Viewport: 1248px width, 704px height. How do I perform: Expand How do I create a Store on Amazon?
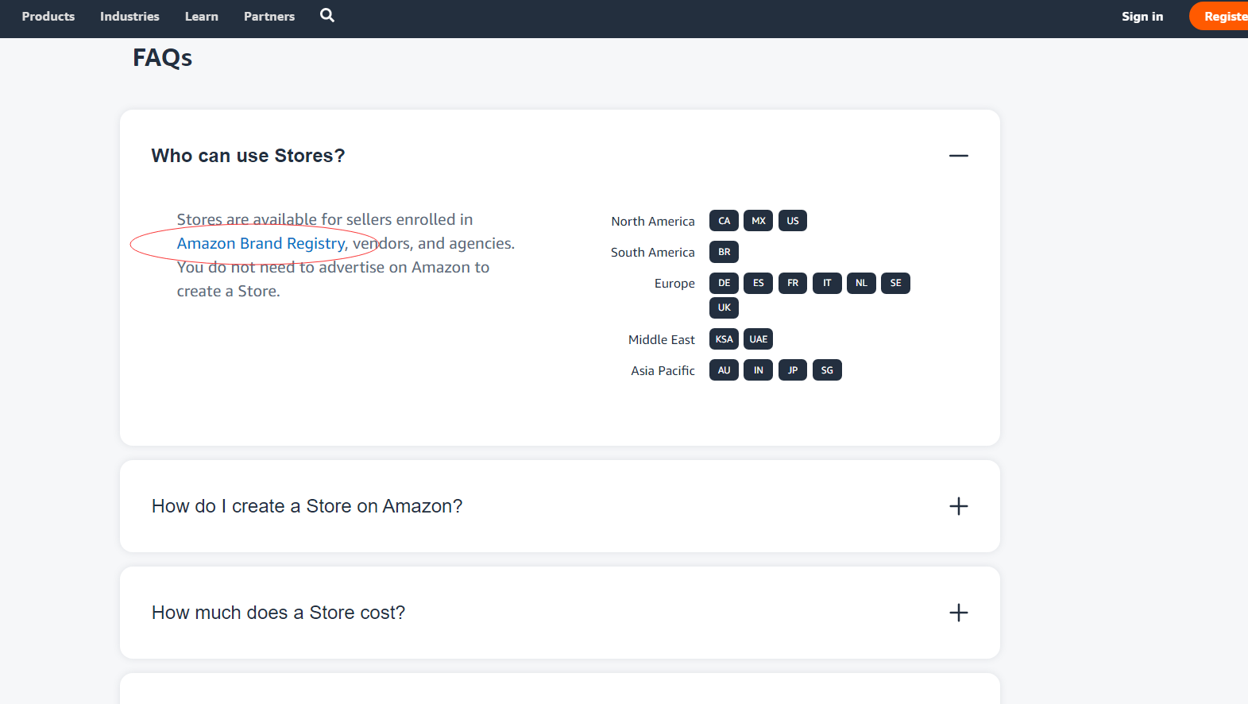coord(959,506)
